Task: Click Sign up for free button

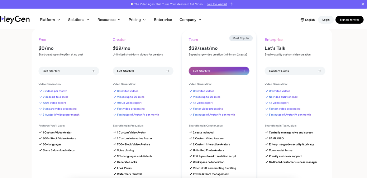Action: [349, 20]
